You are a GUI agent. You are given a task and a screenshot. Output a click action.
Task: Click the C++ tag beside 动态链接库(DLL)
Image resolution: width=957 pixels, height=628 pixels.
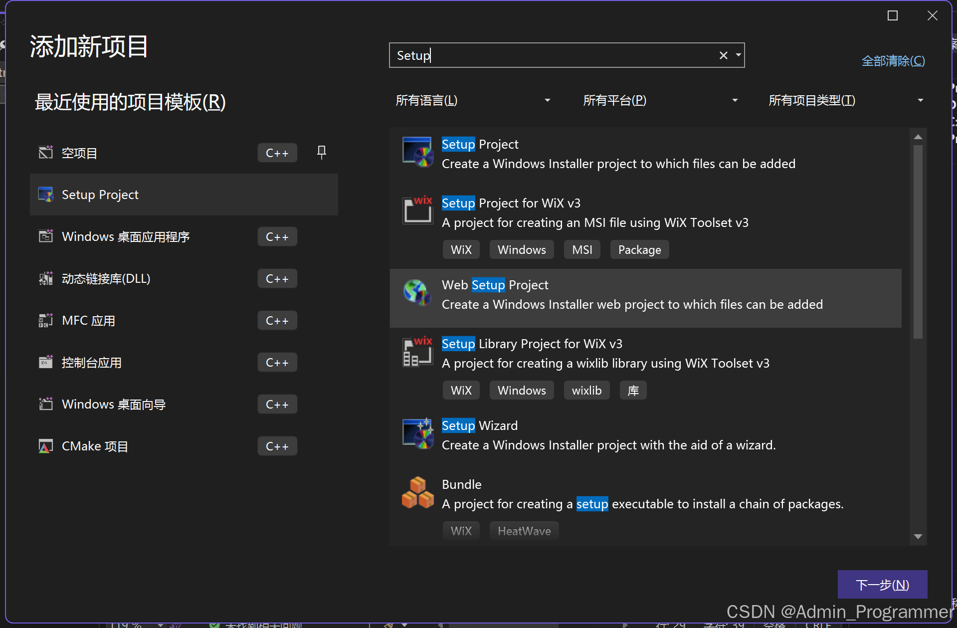pyautogui.click(x=277, y=278)
